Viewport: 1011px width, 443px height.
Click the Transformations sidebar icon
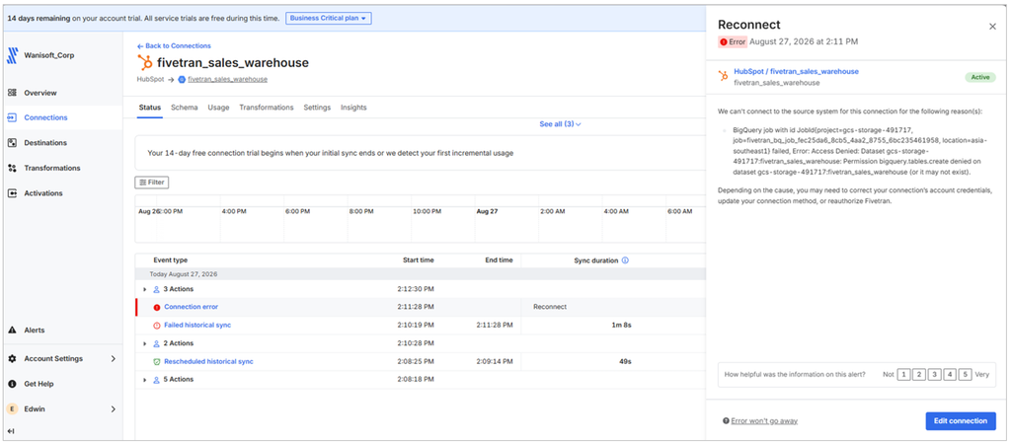12,168
